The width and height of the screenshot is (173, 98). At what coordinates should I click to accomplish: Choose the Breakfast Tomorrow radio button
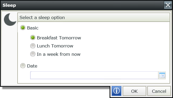click(x=33, y=38)
